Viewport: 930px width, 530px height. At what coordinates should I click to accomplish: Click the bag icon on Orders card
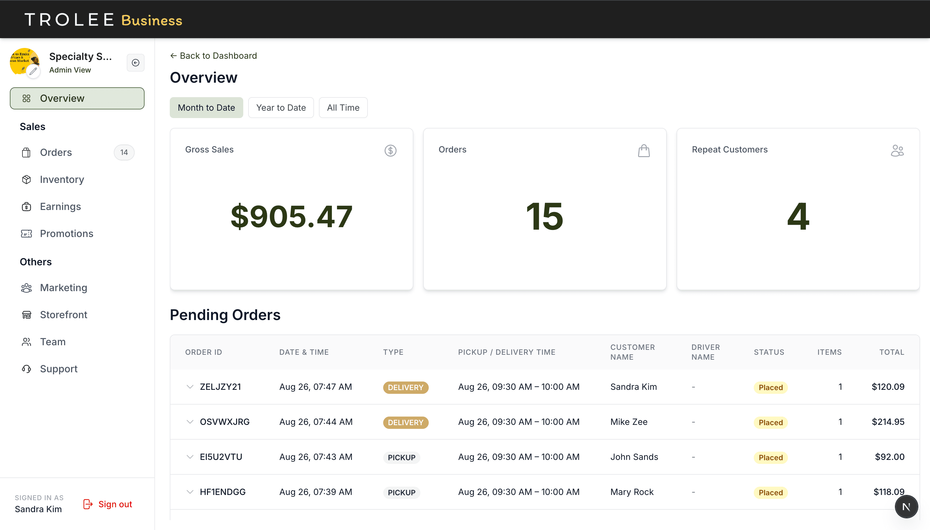(644, 150)
